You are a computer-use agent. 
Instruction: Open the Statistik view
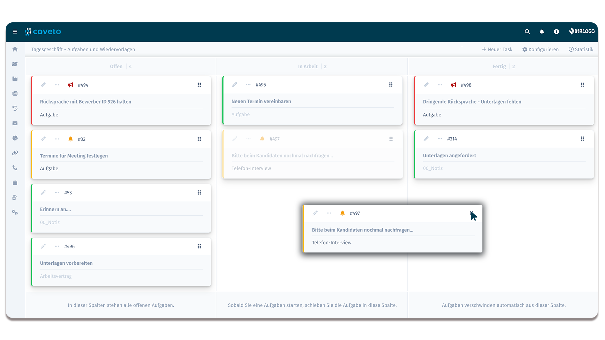click(581, 49)
